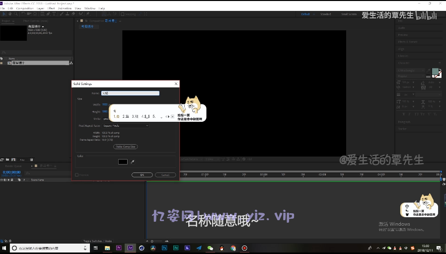Select the Pan Behind anchor tool

(35, 13)
